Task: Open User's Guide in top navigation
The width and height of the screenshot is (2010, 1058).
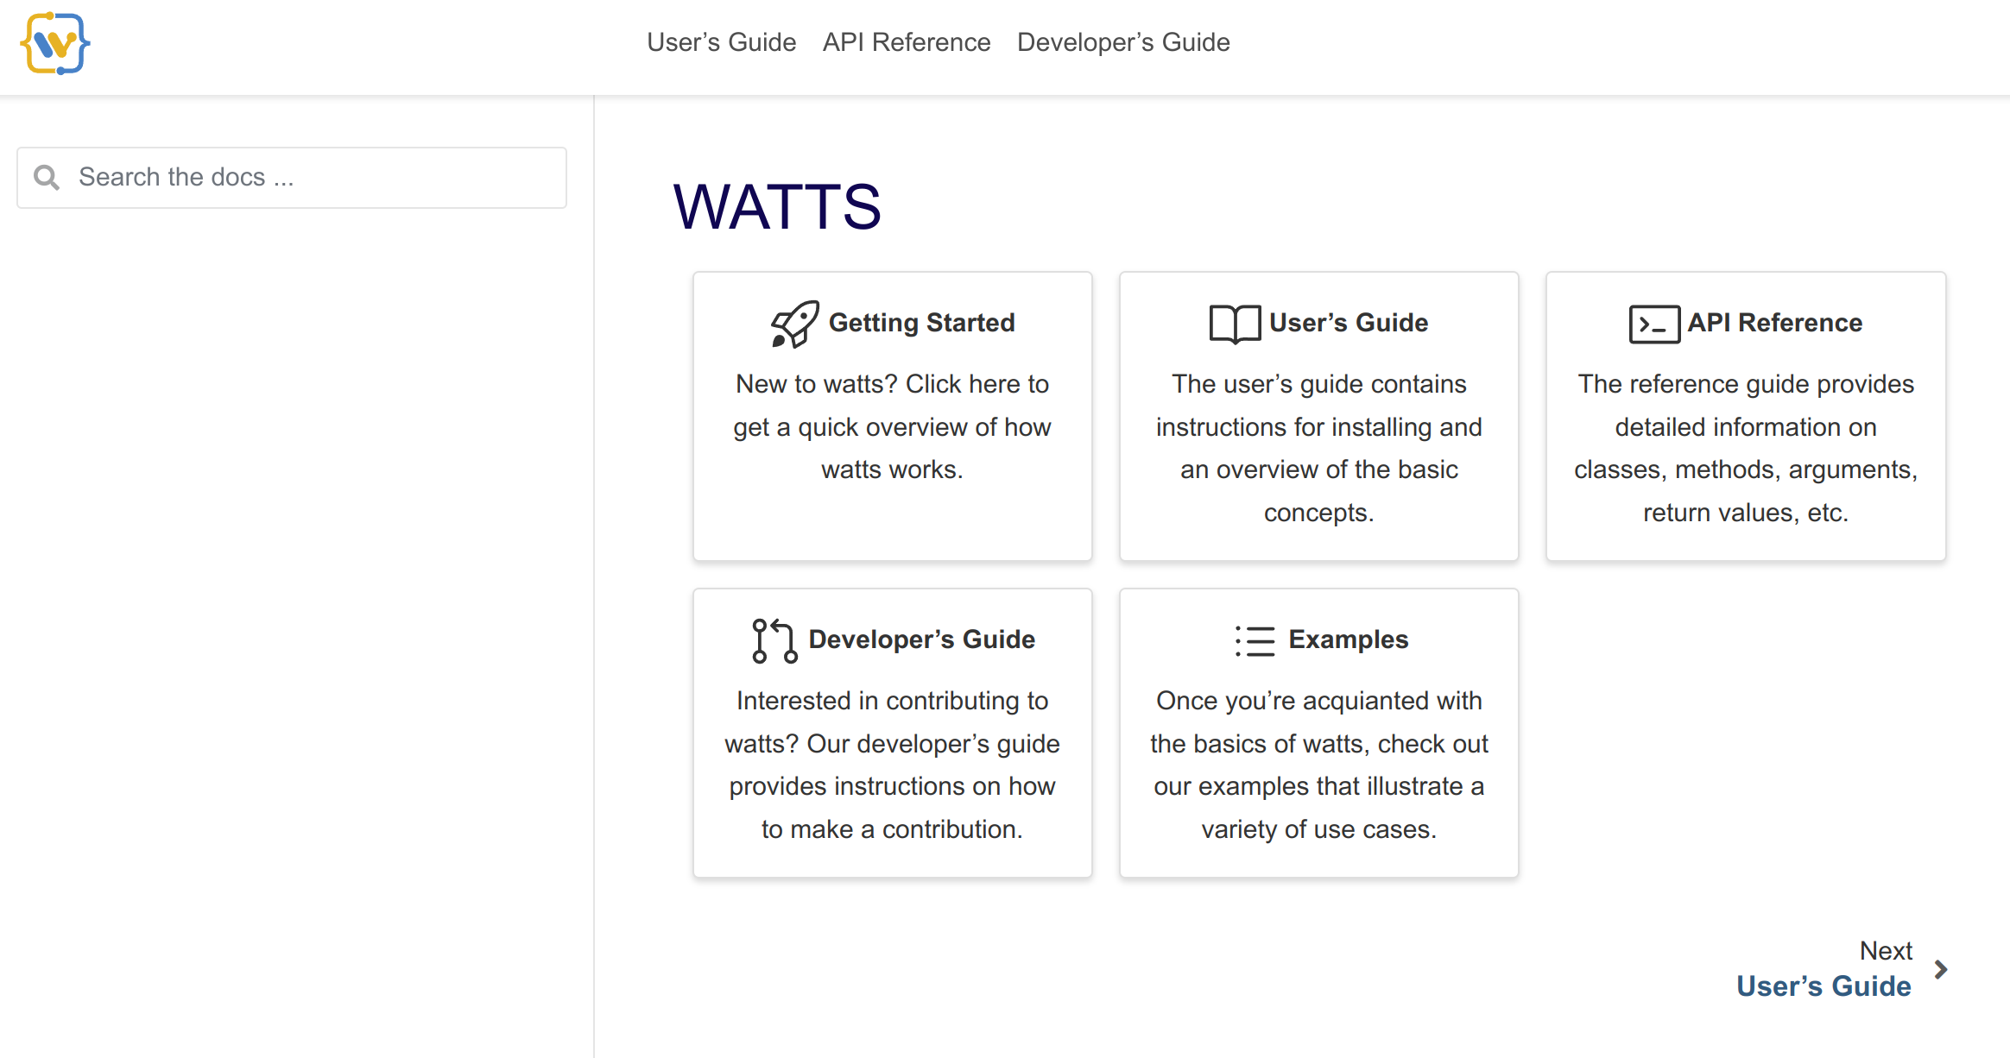Action: (x=721, y=42)
